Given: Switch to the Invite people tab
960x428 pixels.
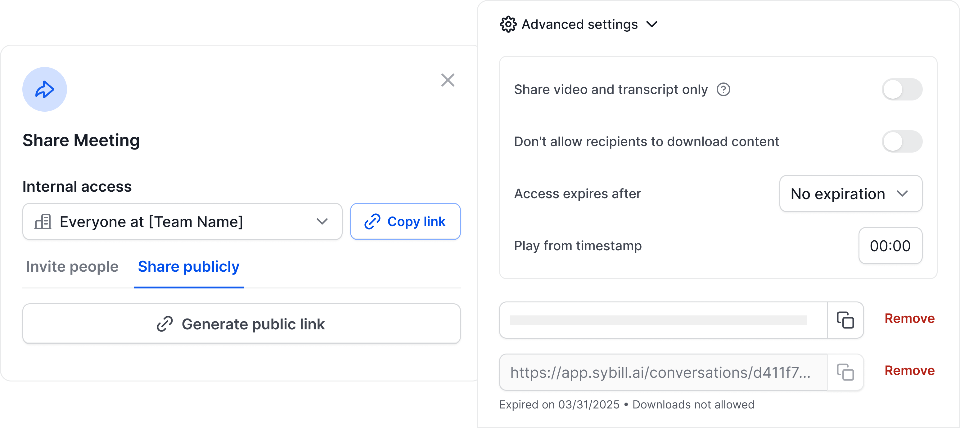Looking at the screenshot, I should coord(72,267).
